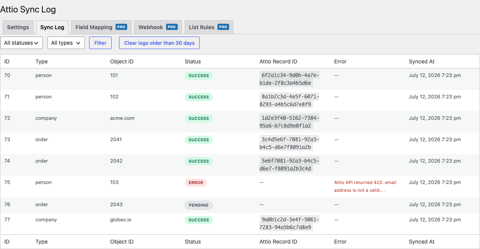
Task: Select Attio record ID starting 6f2a1c34
Action: [x=289, y=79]
